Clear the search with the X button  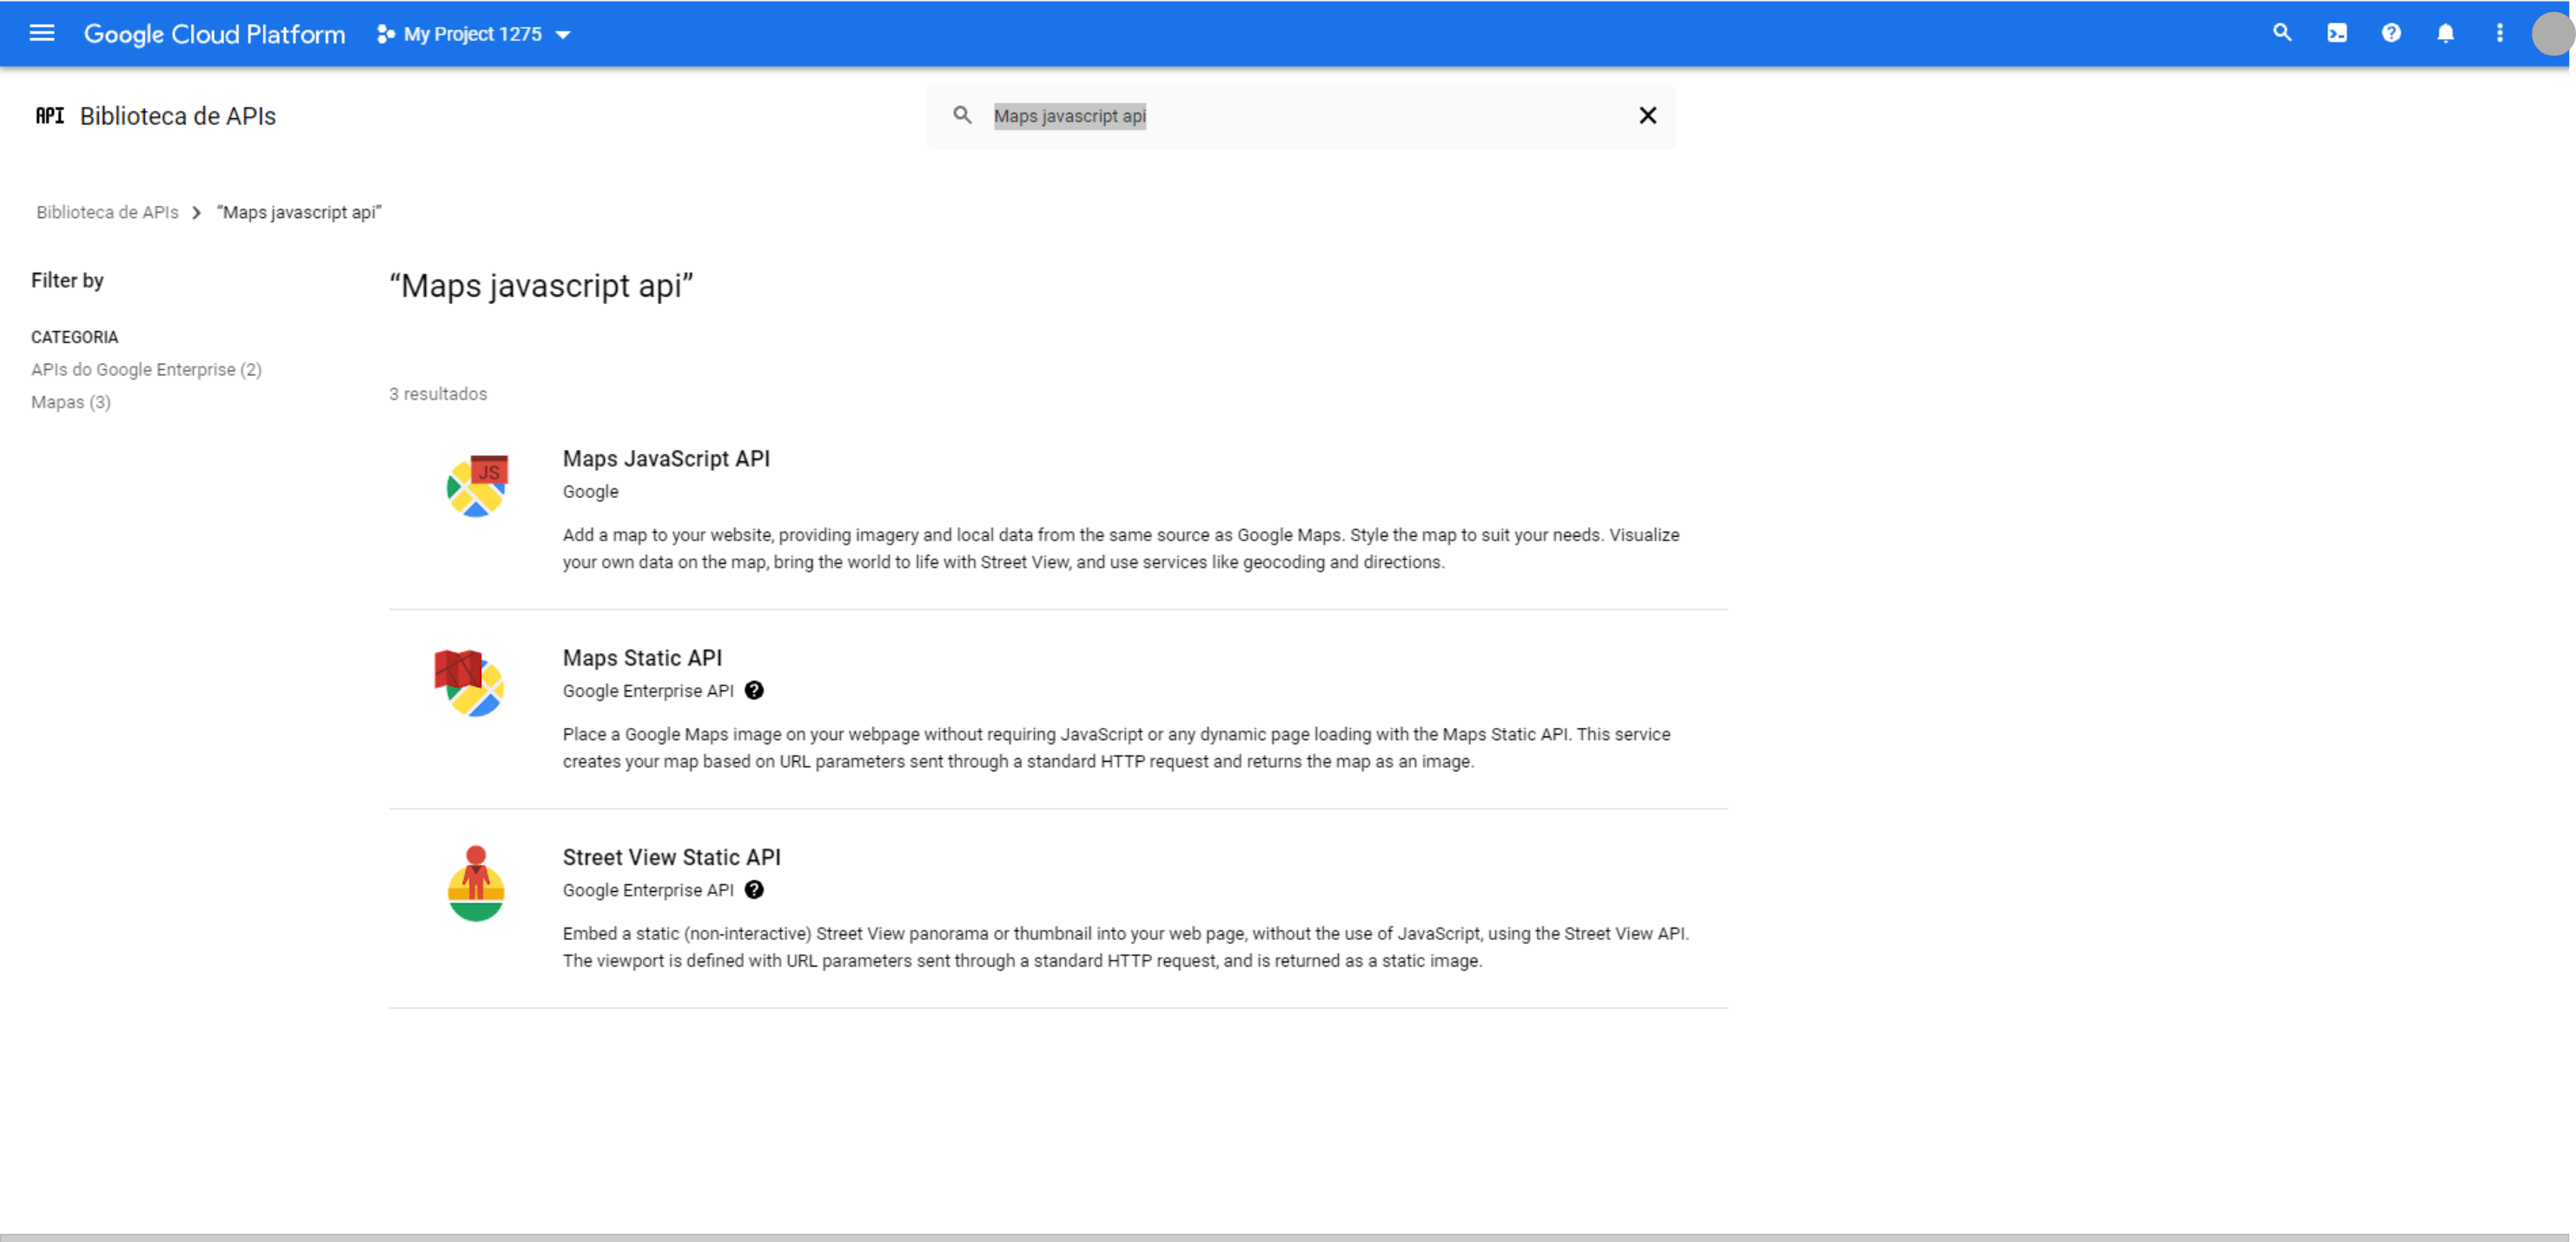coord(1648,115)
